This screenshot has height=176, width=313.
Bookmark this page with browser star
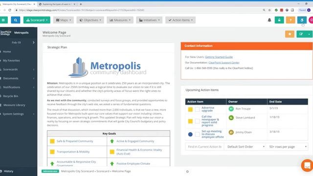(x=269, y=10)
